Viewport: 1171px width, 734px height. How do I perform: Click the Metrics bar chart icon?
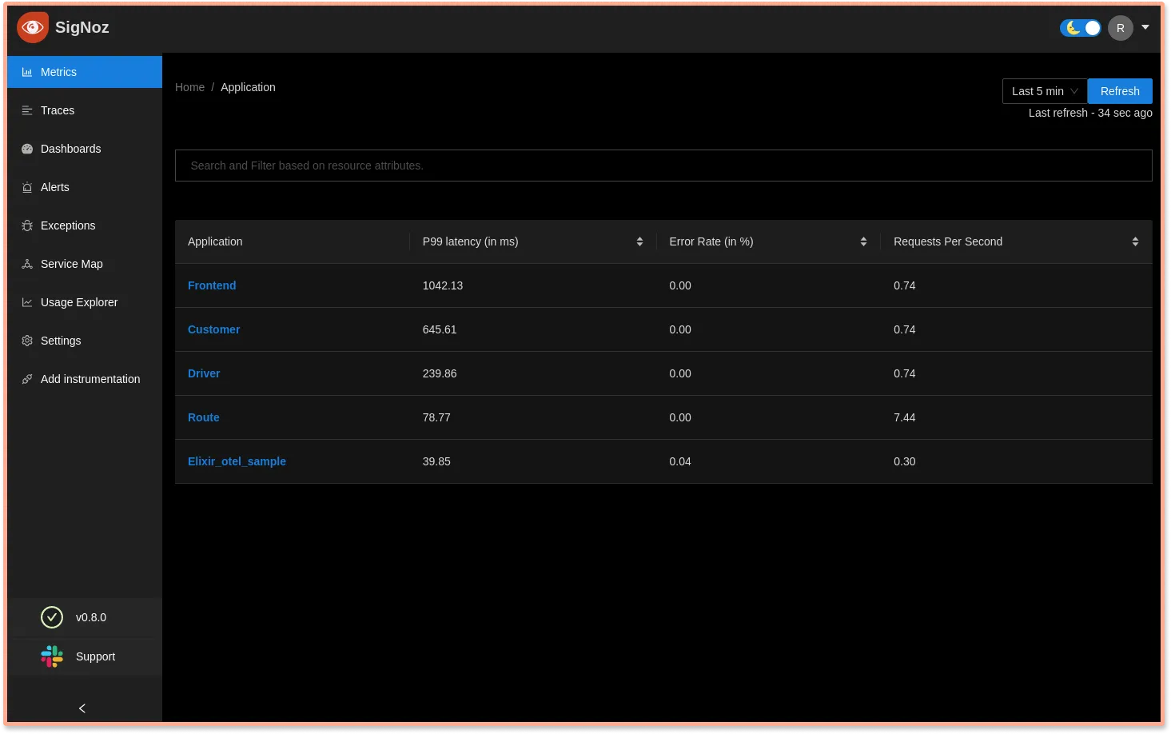tap(27, 72)
